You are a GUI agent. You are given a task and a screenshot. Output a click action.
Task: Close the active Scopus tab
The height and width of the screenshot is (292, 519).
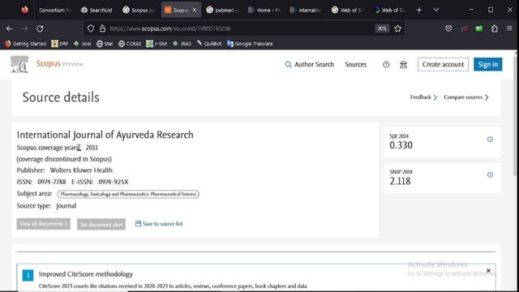[195, 10]
